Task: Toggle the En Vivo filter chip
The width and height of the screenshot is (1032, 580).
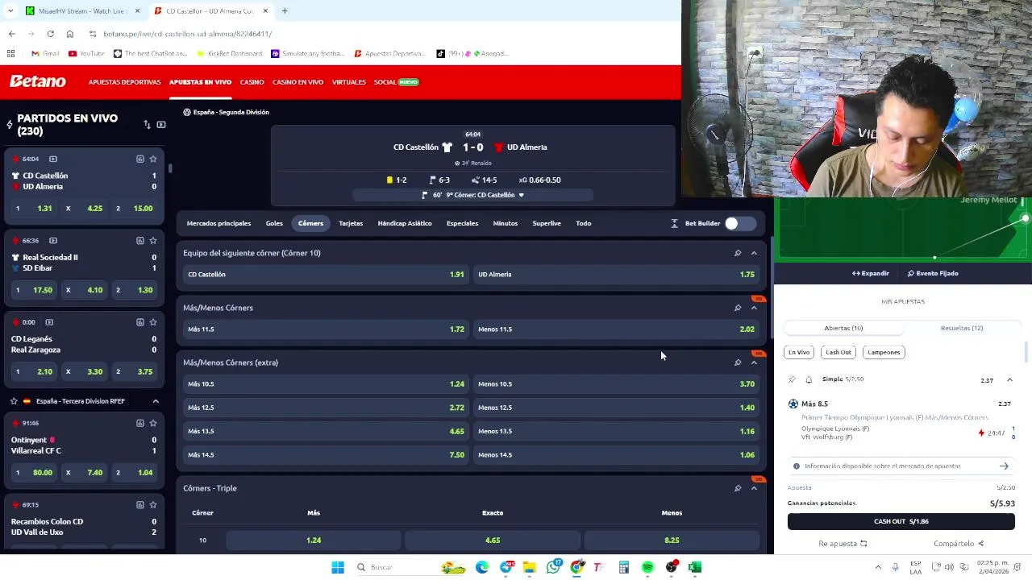Action: (799, 352)
